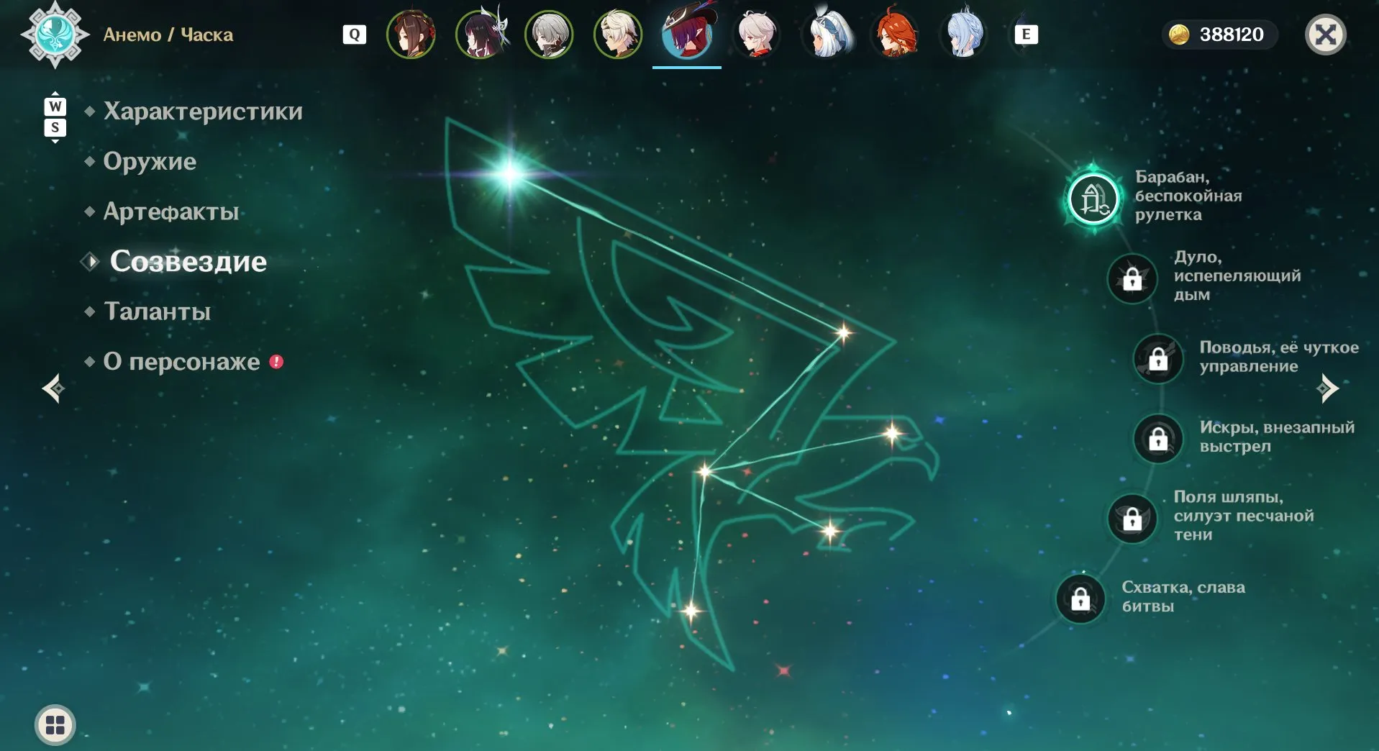Click the Anemo element emblem icon
Viewport: 1379px width, 751px height.
[55, 35]
